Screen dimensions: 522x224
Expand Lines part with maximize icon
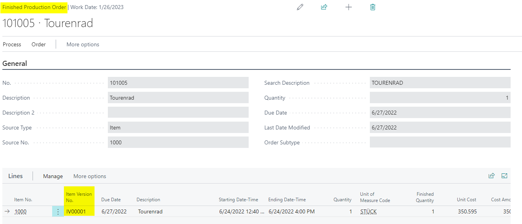[504, 176]
